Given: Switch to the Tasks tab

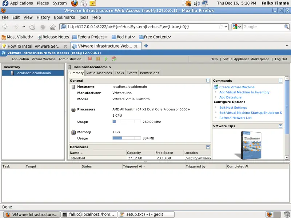Looking at the screenshot, I should pos(119,73).
